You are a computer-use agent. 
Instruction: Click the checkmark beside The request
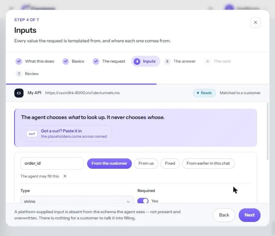point(96,61)
